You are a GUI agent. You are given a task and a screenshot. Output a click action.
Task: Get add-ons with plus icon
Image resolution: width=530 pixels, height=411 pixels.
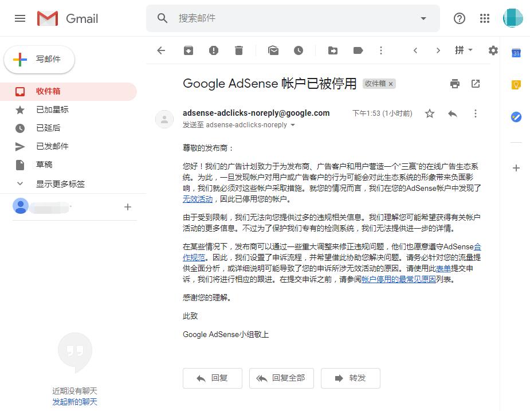click(516, 168)
